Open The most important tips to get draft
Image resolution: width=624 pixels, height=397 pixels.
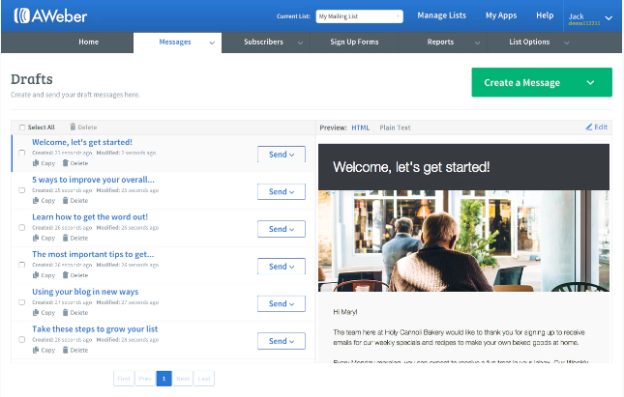click(x=93, y=254)
